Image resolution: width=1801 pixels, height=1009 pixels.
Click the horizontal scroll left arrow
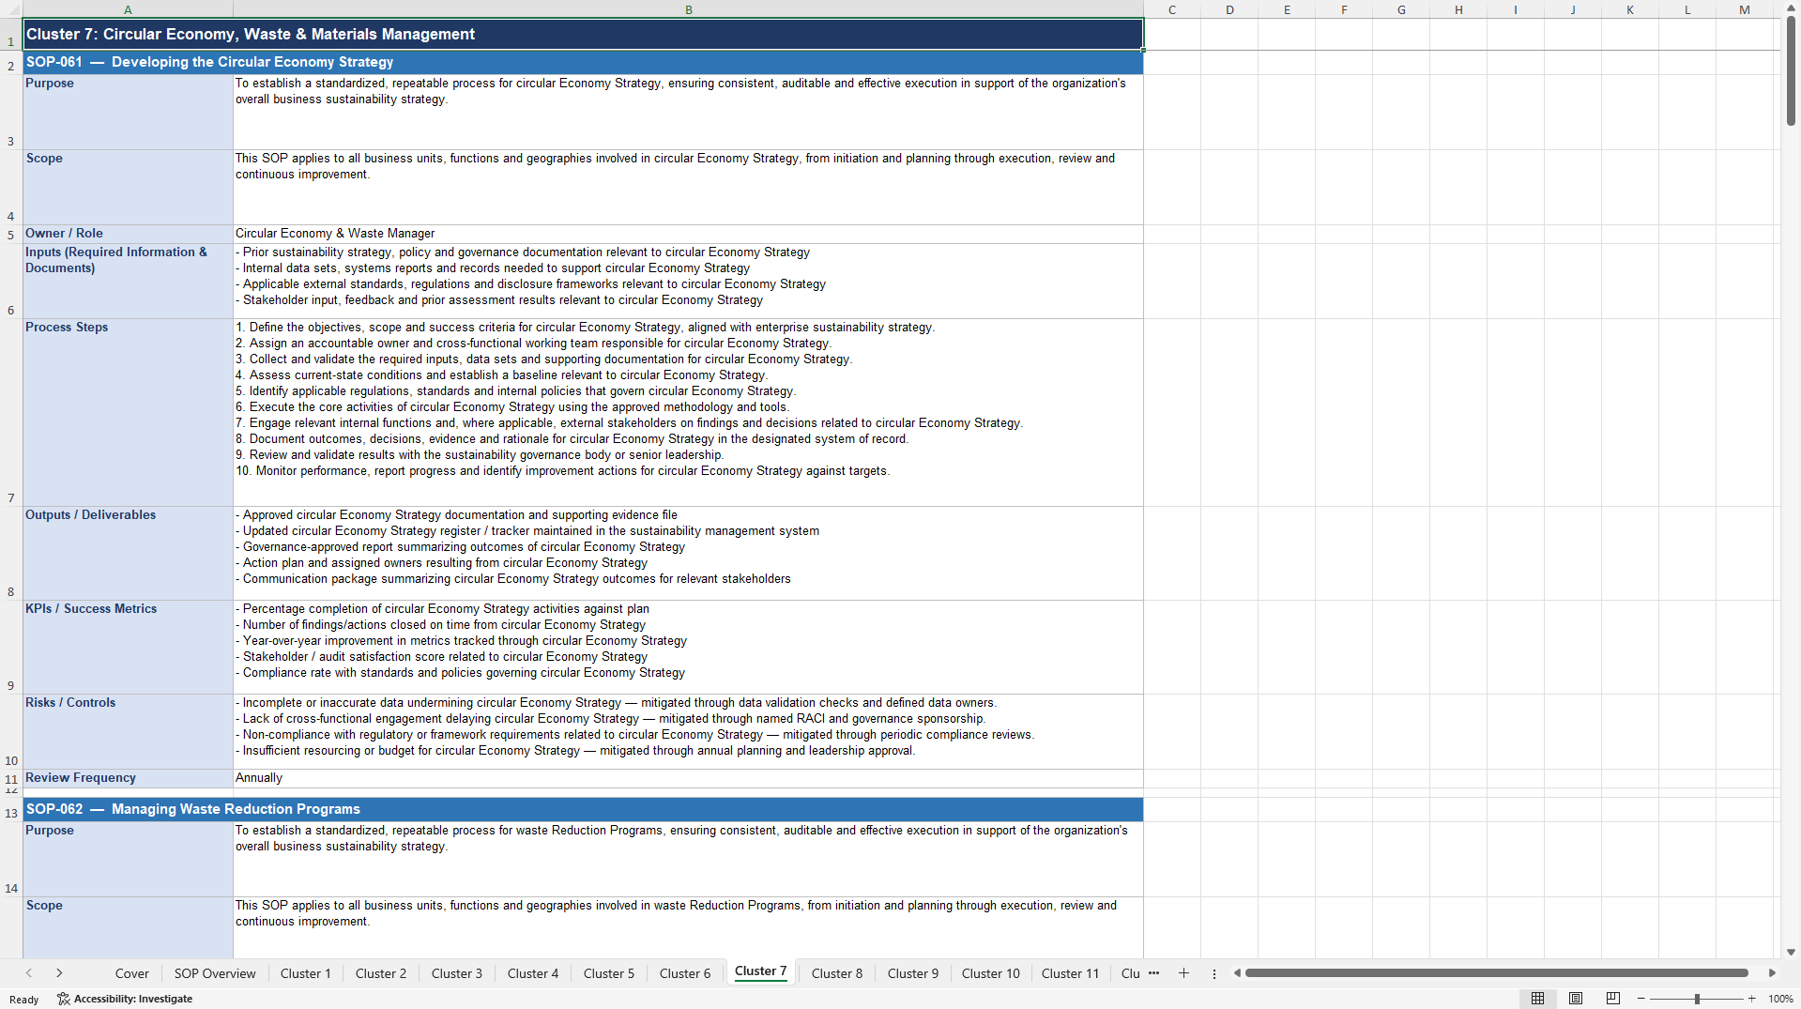coord(1237,973)
